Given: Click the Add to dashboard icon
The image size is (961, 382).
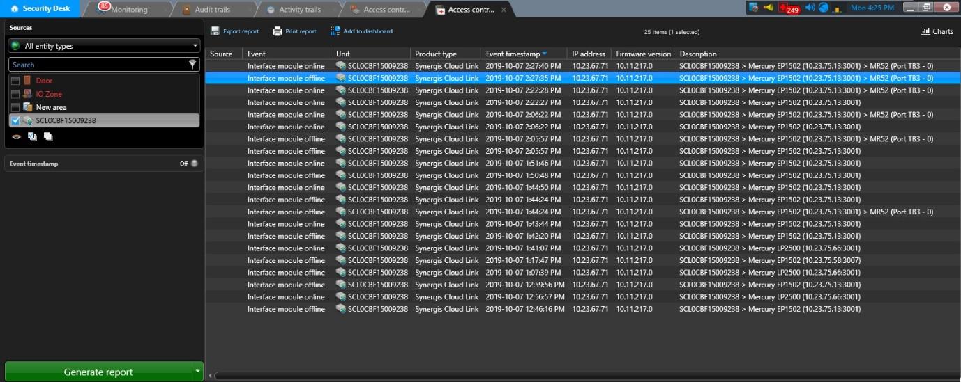Looking at the screenshot, I should pyautogui.click(x=335, y=31).
